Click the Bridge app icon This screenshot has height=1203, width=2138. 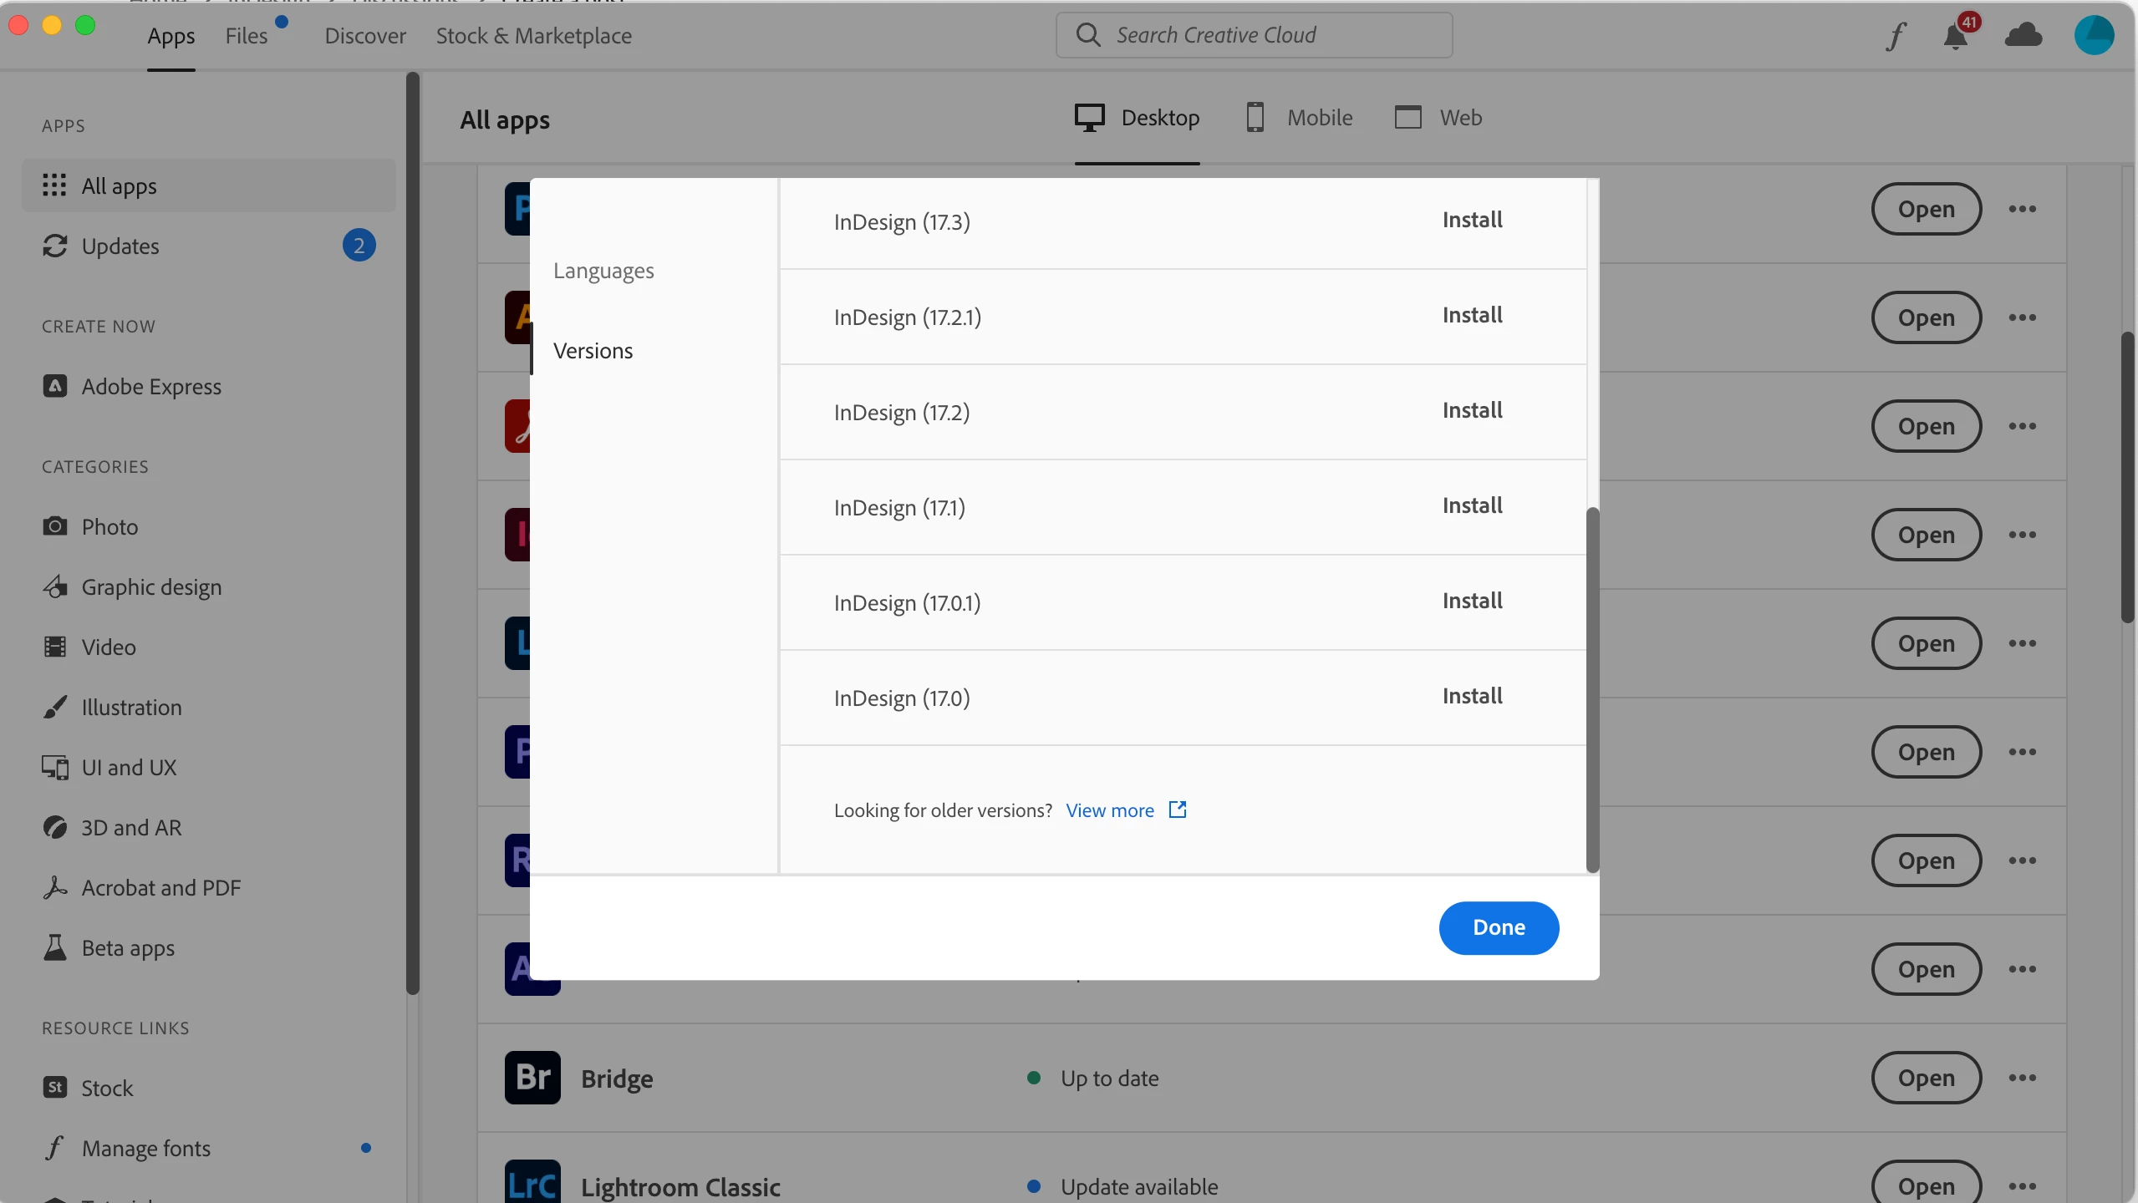[x=532, y=1078]
